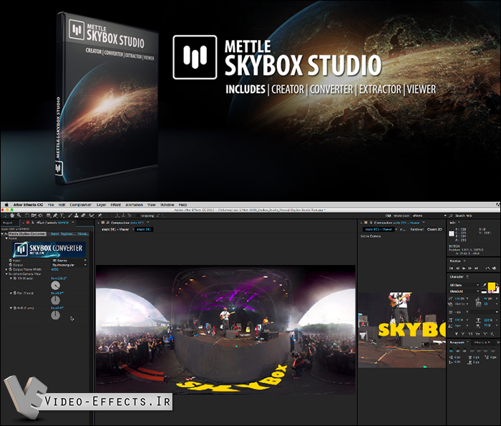Align paragraph text right
The image size is (501, 426).
pyautogui.click(x=464, y=351)
